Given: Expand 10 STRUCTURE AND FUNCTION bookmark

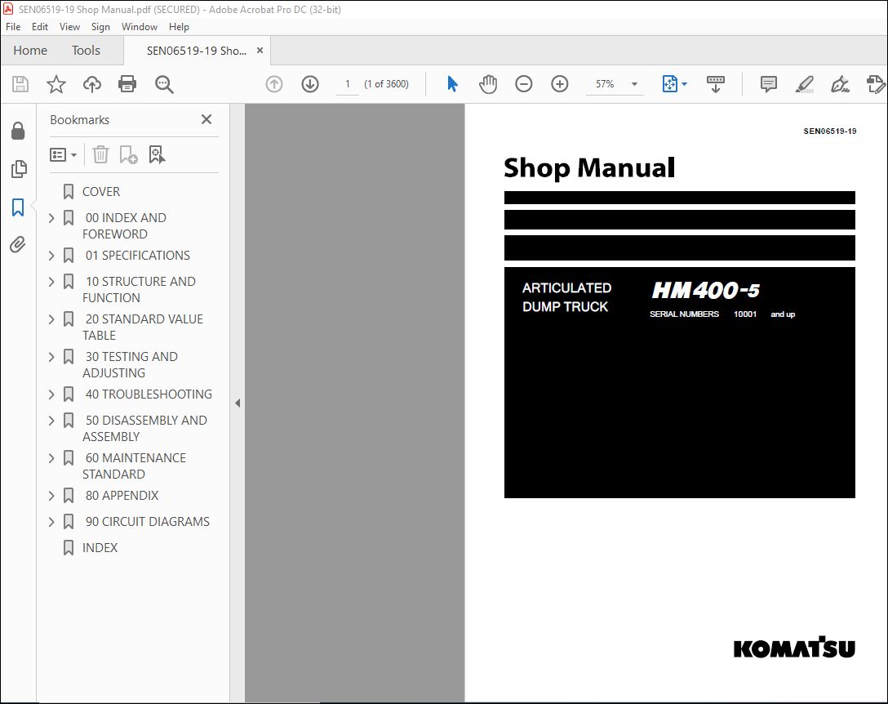Looking at the screenshot, I should pos(51,282).
